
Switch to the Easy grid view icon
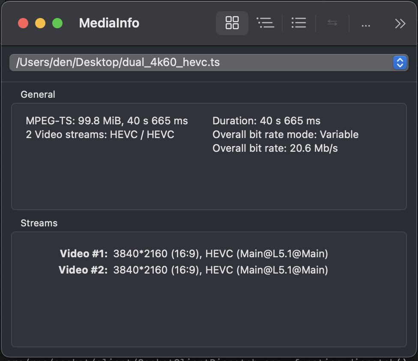pyautogui.click(x=232, y=23)
